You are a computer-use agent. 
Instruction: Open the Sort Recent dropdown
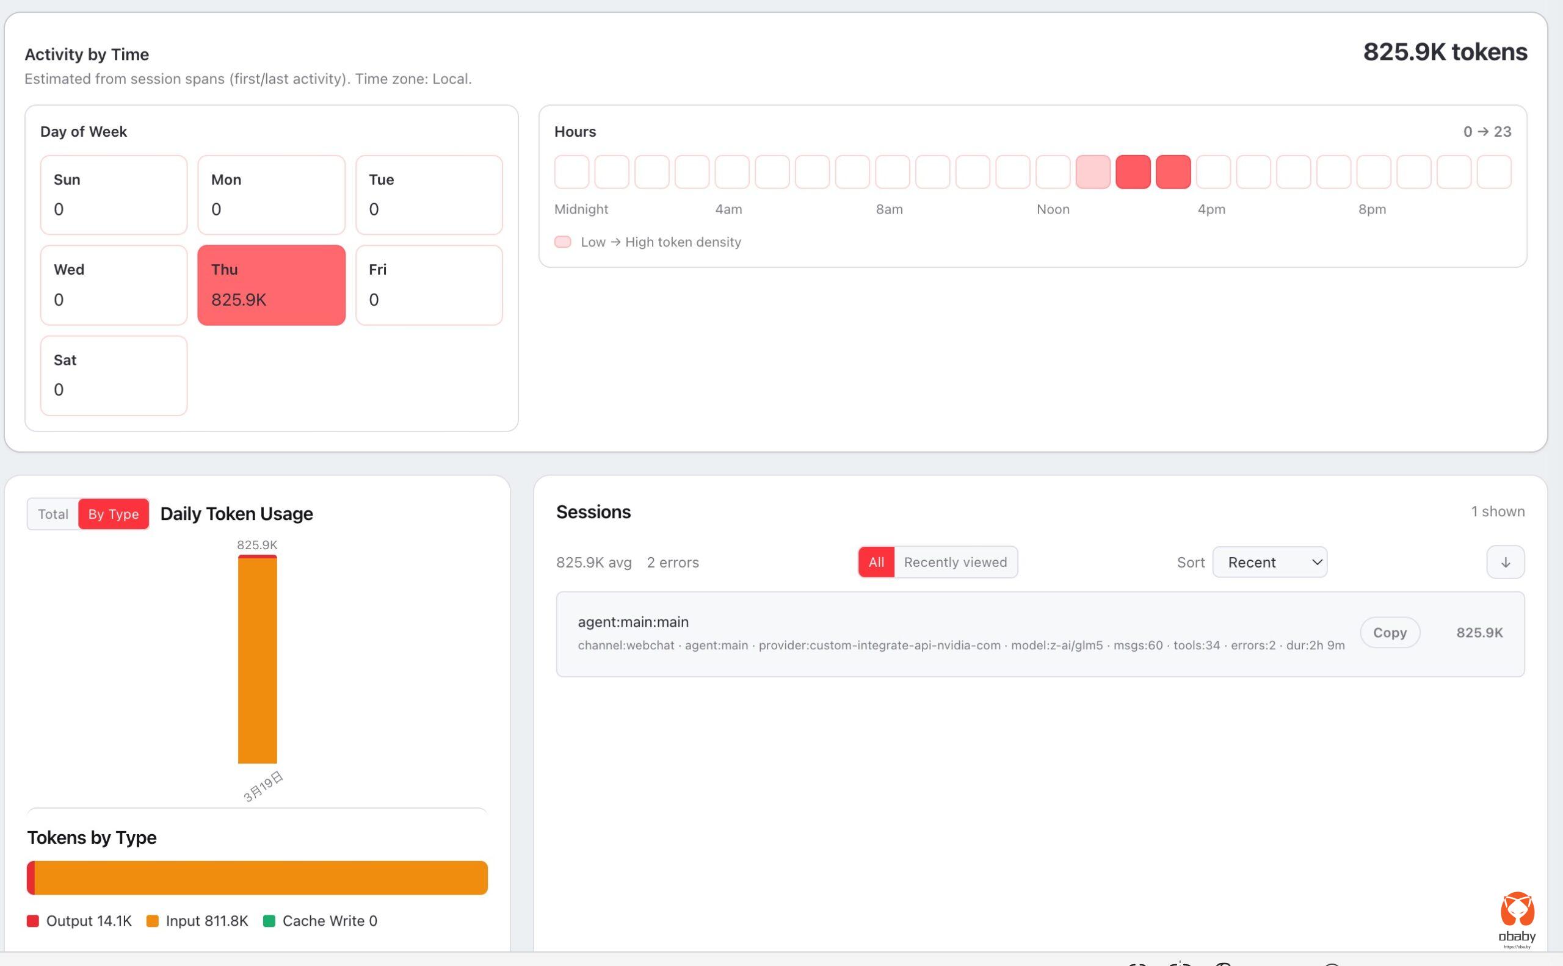coord(1269,562)
